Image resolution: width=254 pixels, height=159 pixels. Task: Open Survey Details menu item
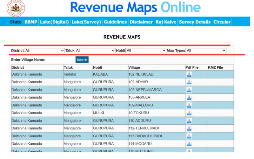pos(195,22)
